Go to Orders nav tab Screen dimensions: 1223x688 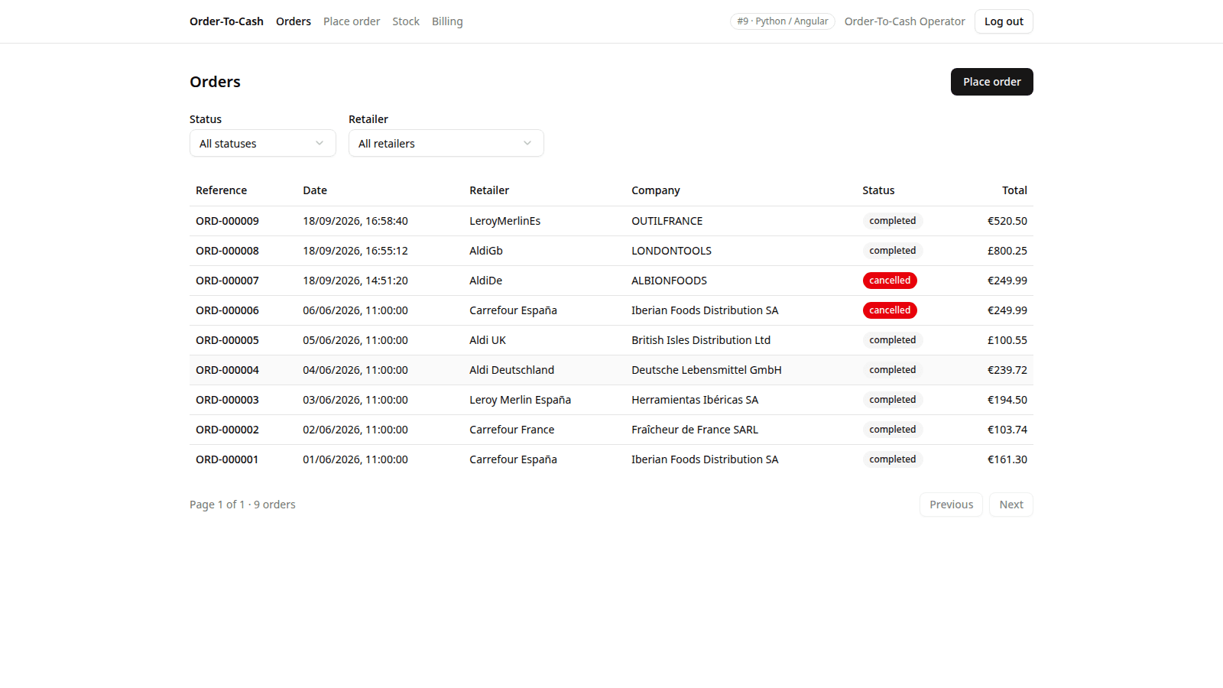click(294, 21)
